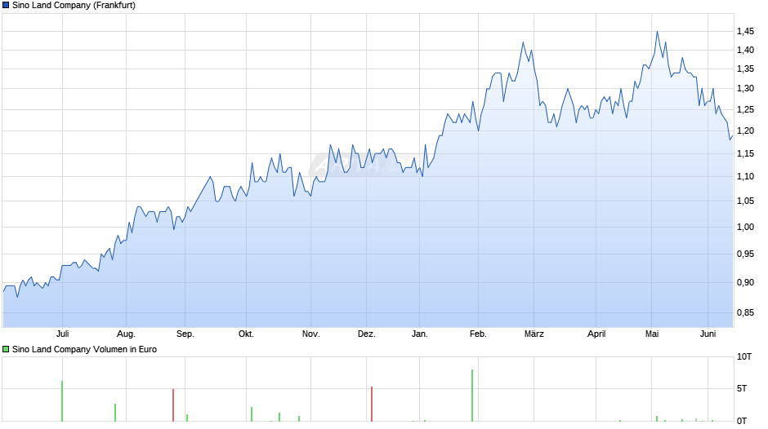Image resolution: width=768 pixels, height=429 pixels.
Task: Click the 'Dez.' month label
Action: tap(366, 334)
